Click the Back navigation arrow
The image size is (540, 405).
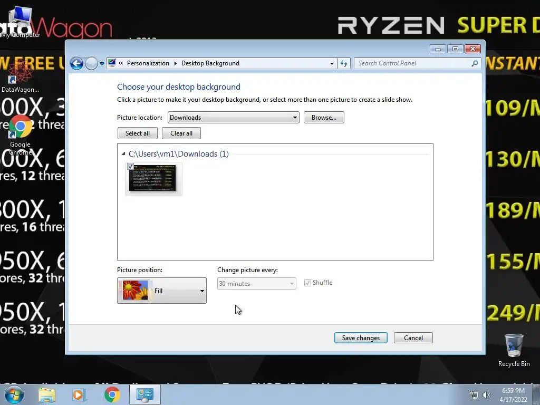[76, 63]
